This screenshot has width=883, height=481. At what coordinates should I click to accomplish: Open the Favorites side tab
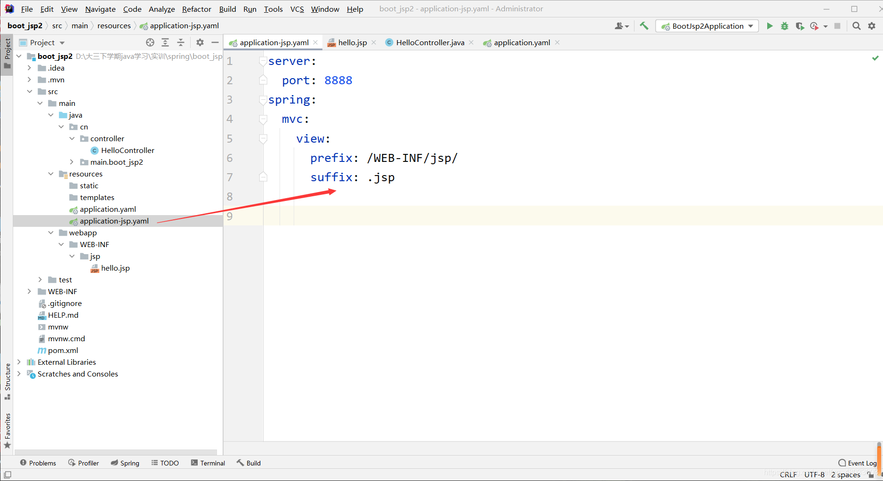click(x=7, y=431)
